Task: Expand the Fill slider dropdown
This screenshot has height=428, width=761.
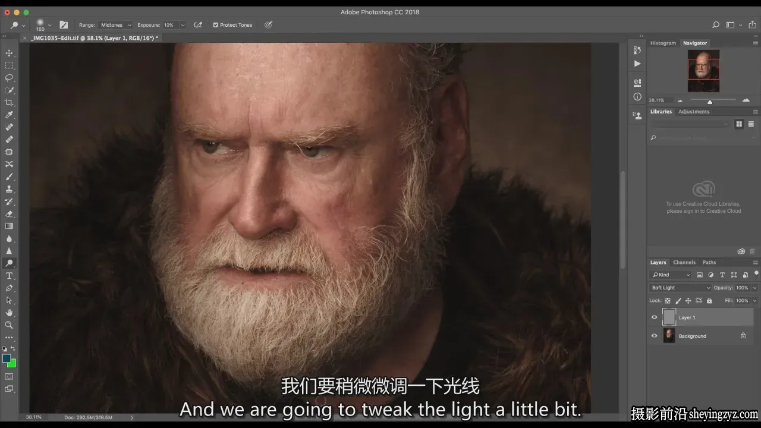Action: click(754, 301)
